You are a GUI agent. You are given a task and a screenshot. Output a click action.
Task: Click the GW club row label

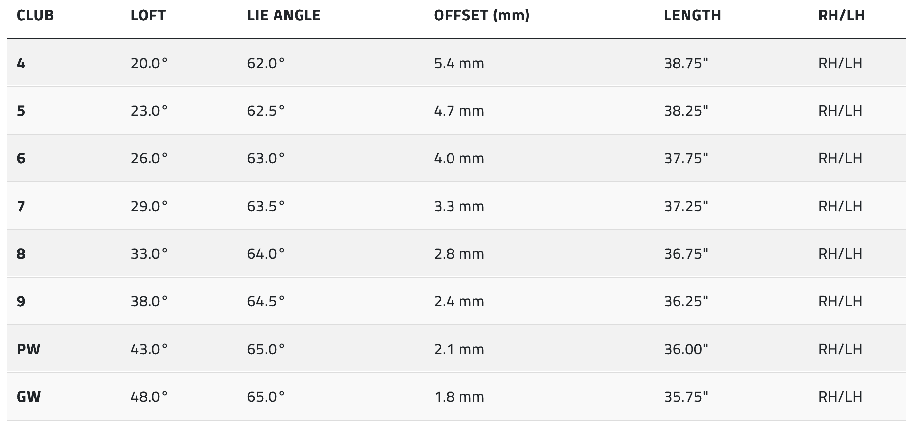pyautogui.click(x=29, y=397)
